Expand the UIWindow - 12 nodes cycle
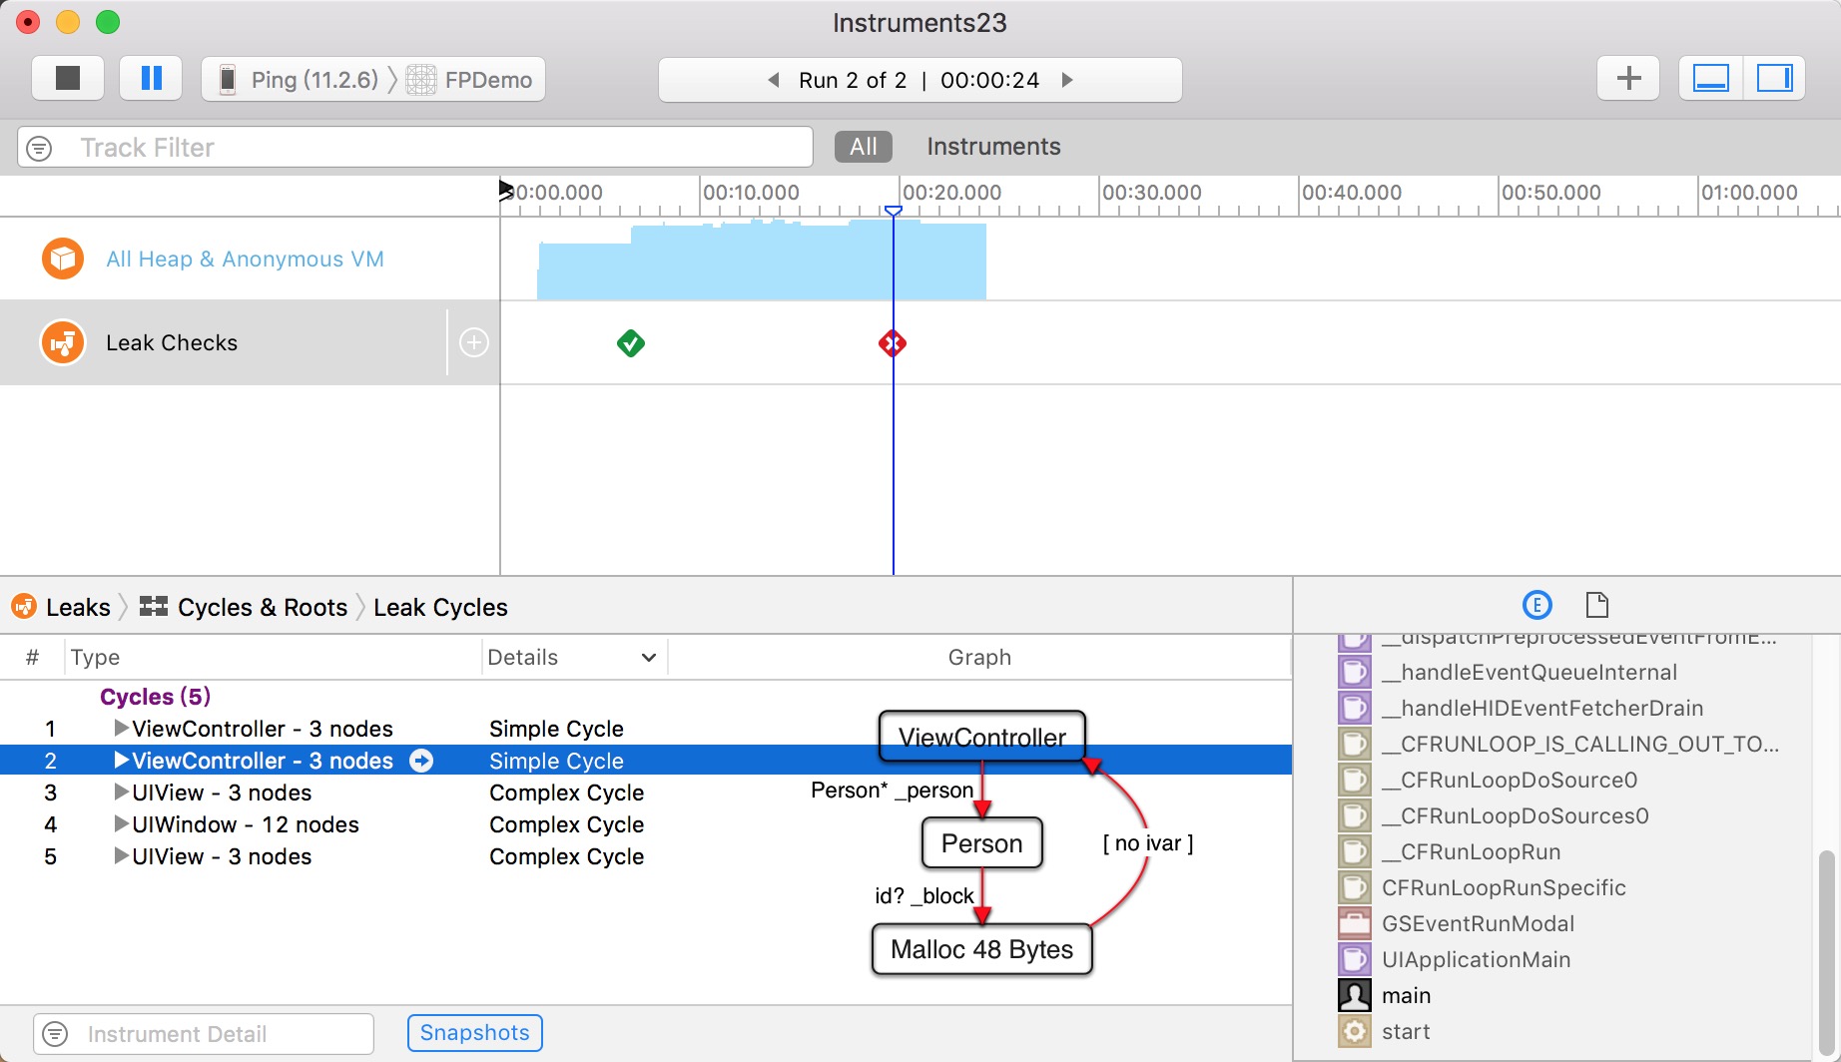 [121, 824]
